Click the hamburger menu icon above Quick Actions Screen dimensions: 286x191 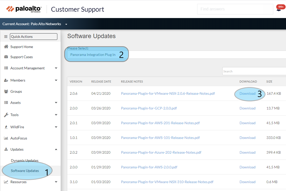(6, 36)
